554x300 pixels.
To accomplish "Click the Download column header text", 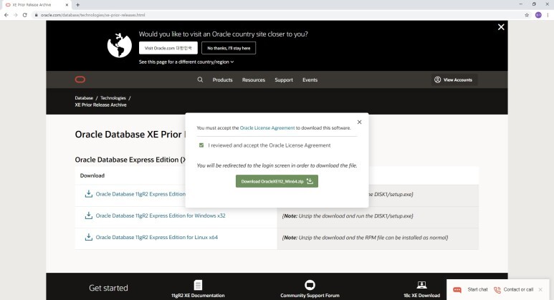I will [x=92, y=175].
